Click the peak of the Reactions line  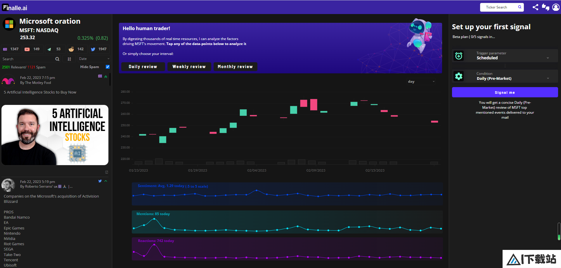coord(154,245)
